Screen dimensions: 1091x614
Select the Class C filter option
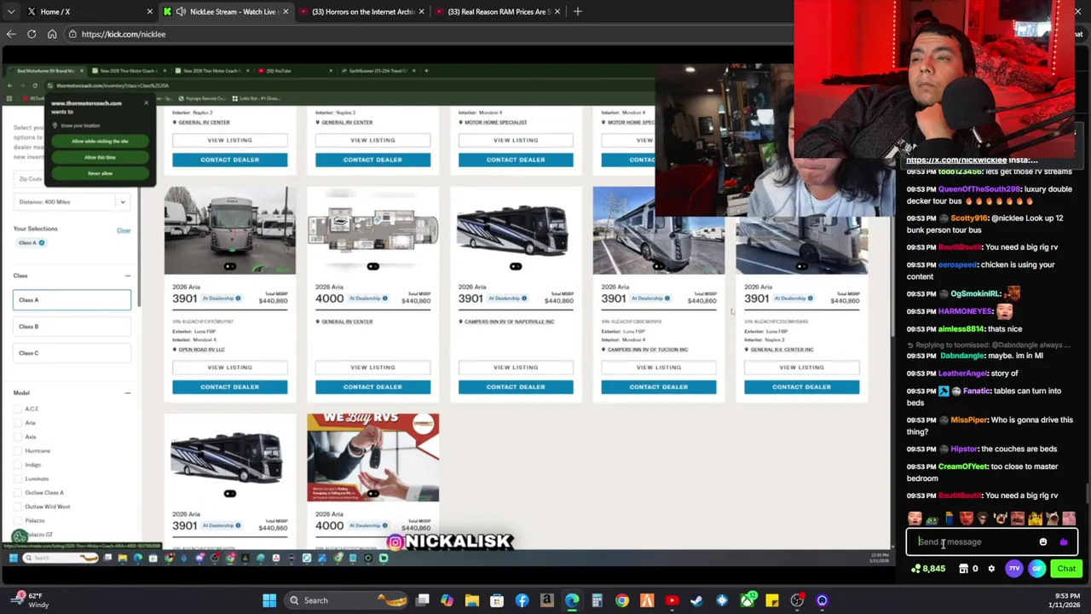tap(72, 353)
